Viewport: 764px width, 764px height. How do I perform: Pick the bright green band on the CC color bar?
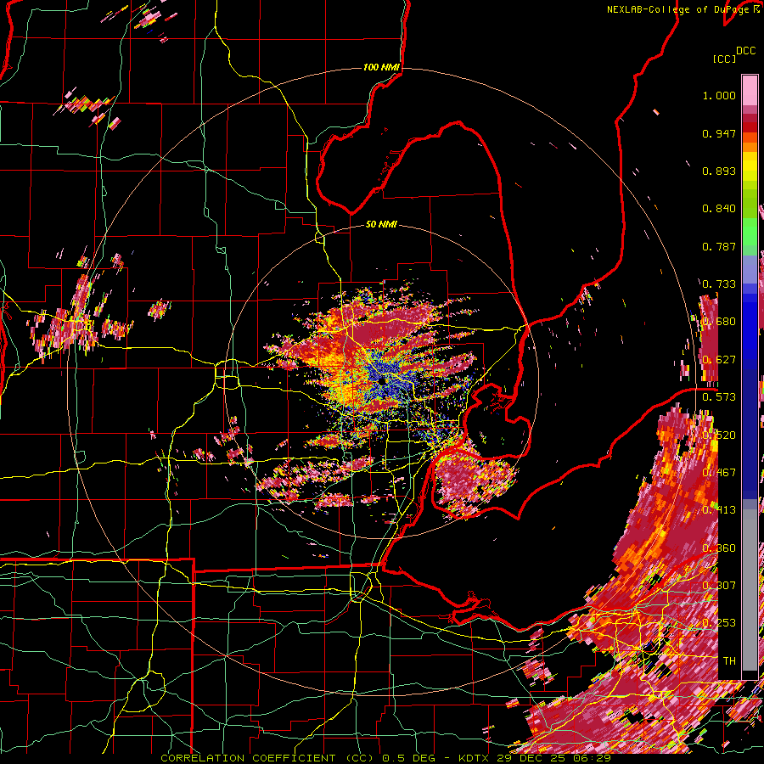(750, 232)
